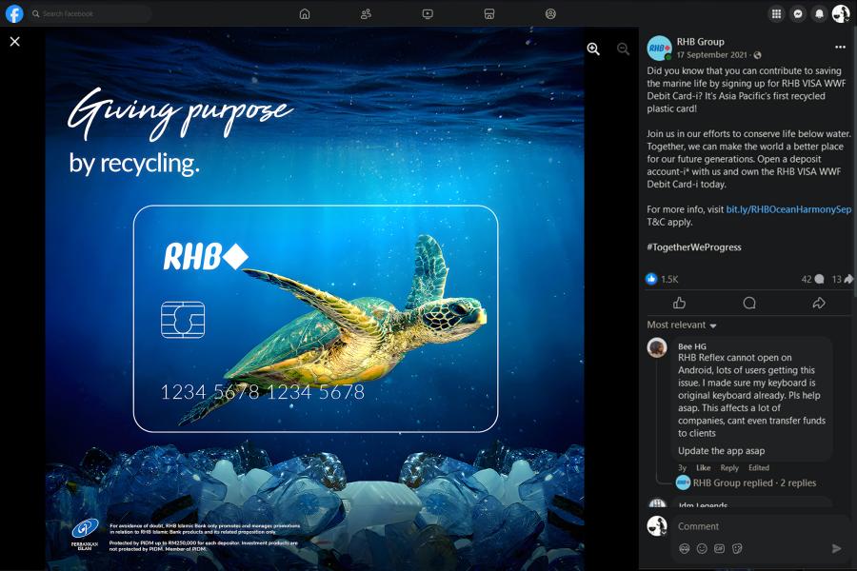Share the RHB Group post

[818, 303]
